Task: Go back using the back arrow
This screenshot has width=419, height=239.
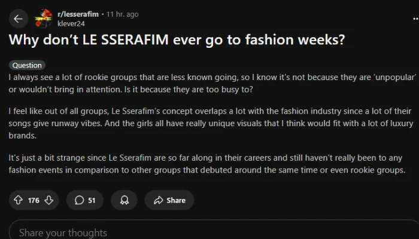Action: (x=18, y=19)
